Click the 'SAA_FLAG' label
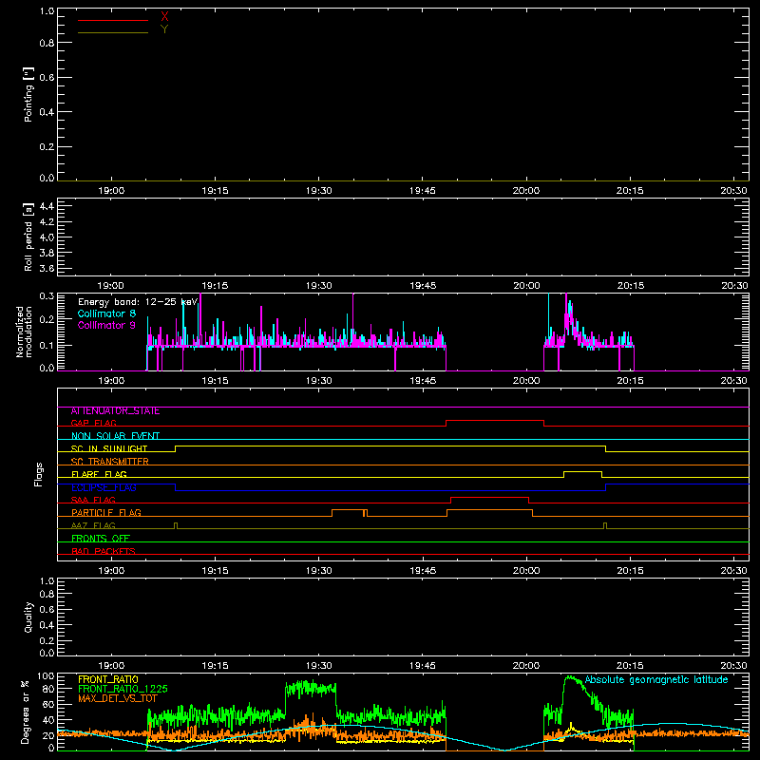The image size is (760, 760). 93,500
